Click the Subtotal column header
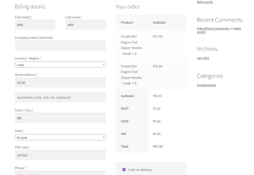Screen dimensions: 254x175 click(159, 22)
